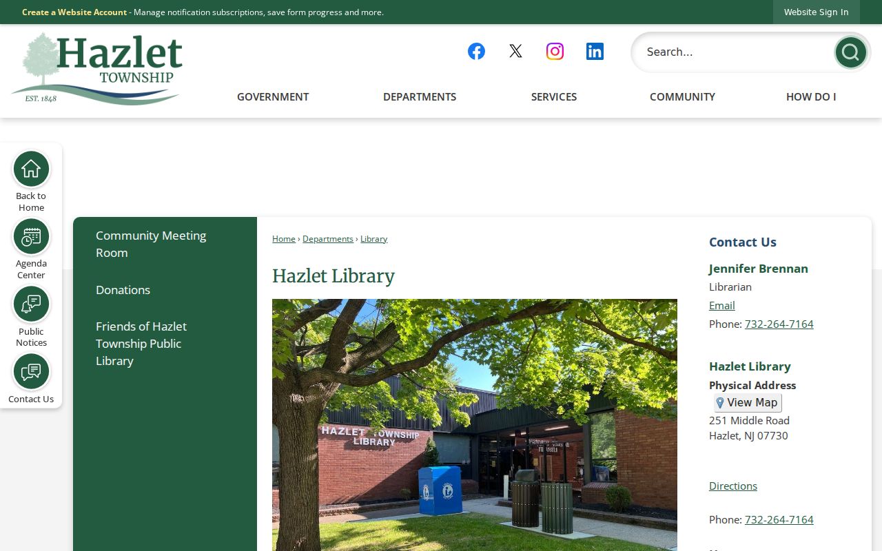This screenshot has width=882, height=551.
Task: Open the Agenda Center calendar icon
Action: click(x=31, y=236)
